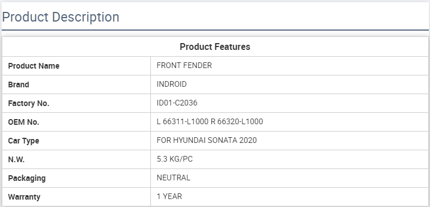Image resolution: width=430 pixels, height=207 pixels.
Task: Click OEM number L 66311-L1000 R 66320-L1000
Action: (x=210, y=121)
